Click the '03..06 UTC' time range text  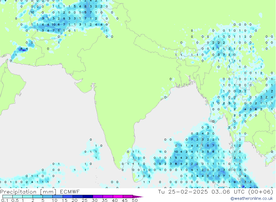229,192
